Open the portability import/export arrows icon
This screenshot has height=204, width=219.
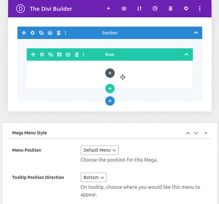coord(139,8)
